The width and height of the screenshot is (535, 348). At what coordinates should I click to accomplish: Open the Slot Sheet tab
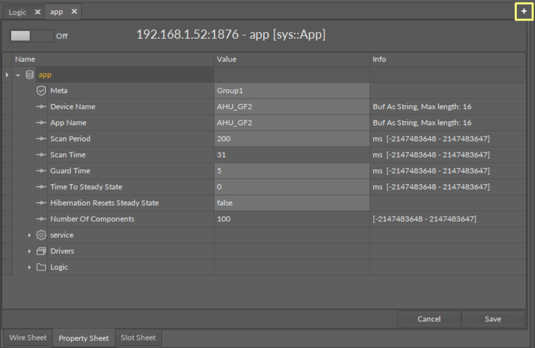(138, 338)
